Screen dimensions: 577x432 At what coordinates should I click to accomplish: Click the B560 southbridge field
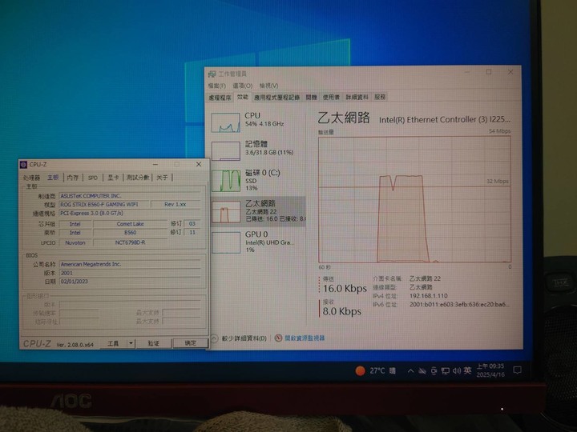click(131, 233)
